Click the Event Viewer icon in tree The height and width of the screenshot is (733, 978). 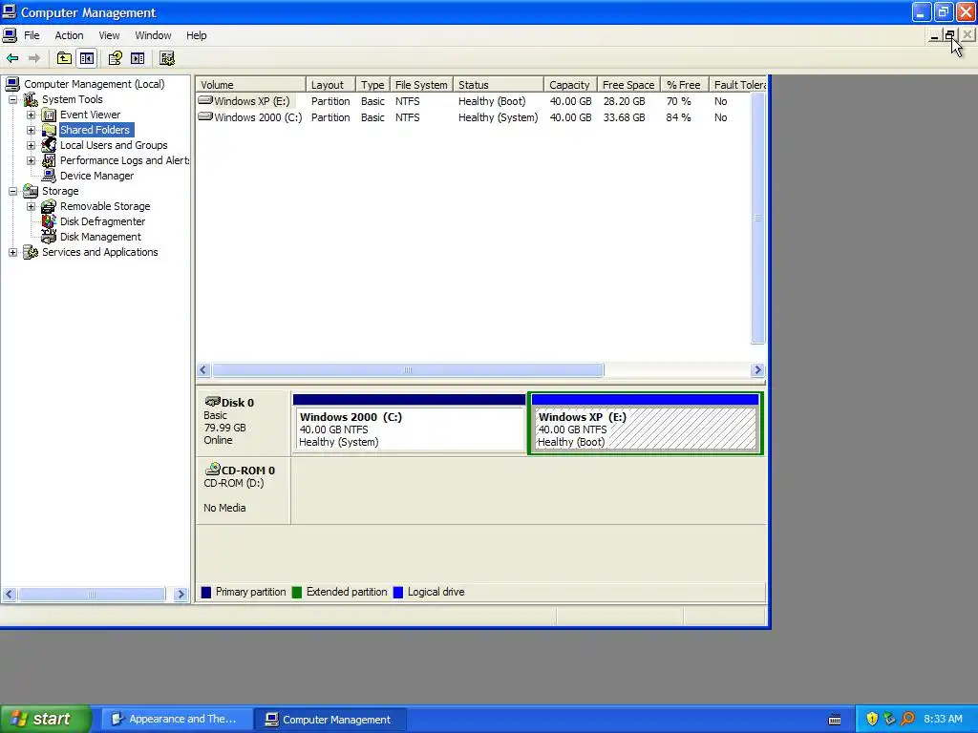49,115
